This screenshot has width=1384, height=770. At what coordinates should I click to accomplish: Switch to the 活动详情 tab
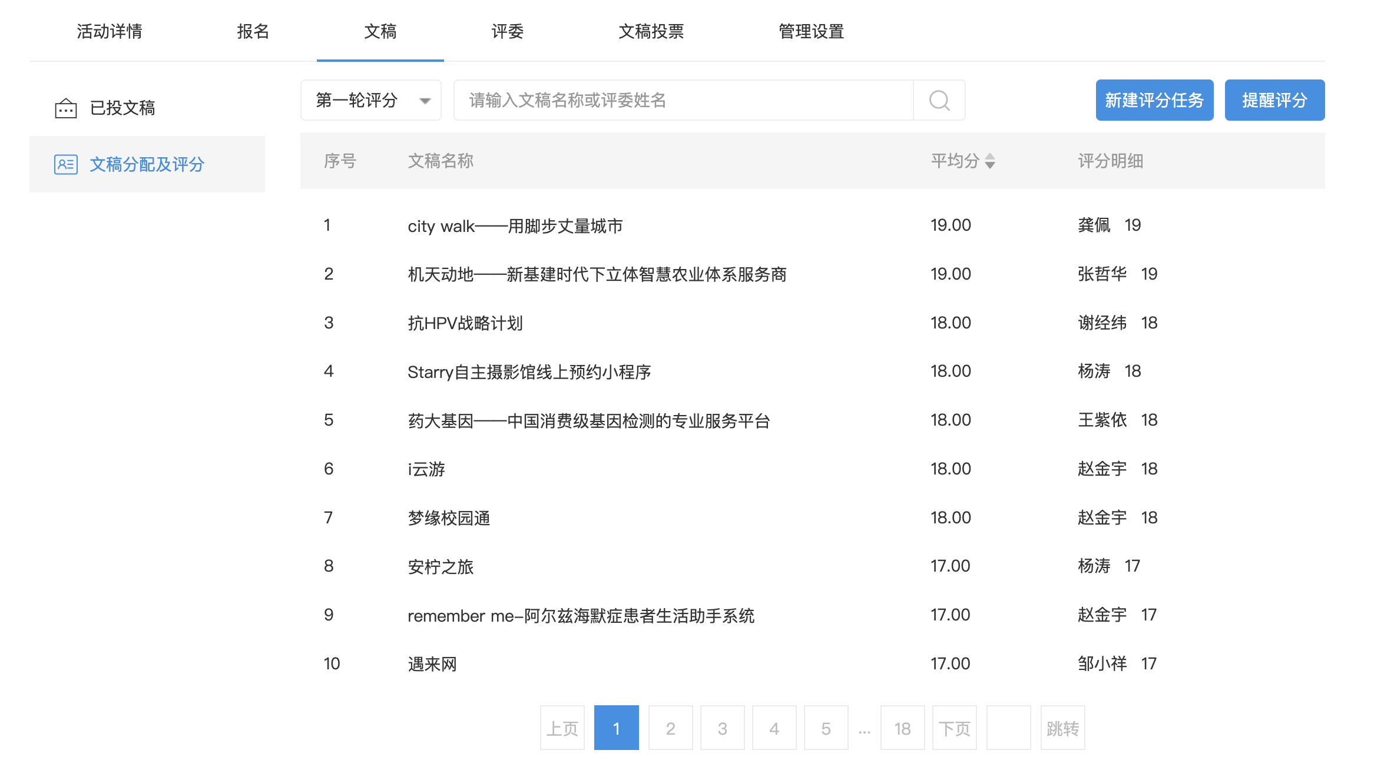click(110, 31)
